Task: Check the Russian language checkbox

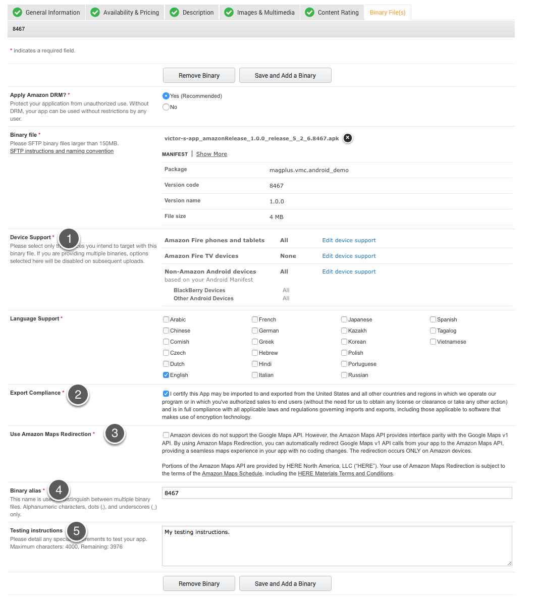Action: [344, 375]
